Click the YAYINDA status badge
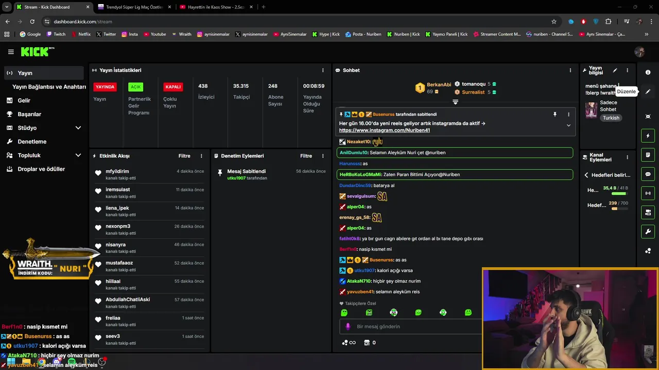This screenshot has width=659, height=370. click(105, 87)
